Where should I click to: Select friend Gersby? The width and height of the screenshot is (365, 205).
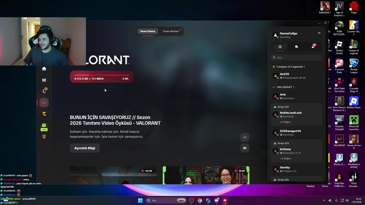click(297, 169)
